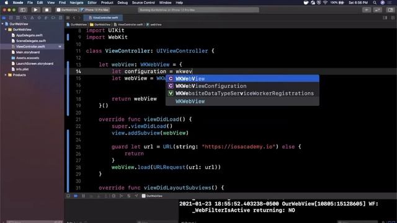Image resolution: width=397 pixels, height=223 pixels.
Task: Open the Issue navigator tab
Action: (32, 18)
